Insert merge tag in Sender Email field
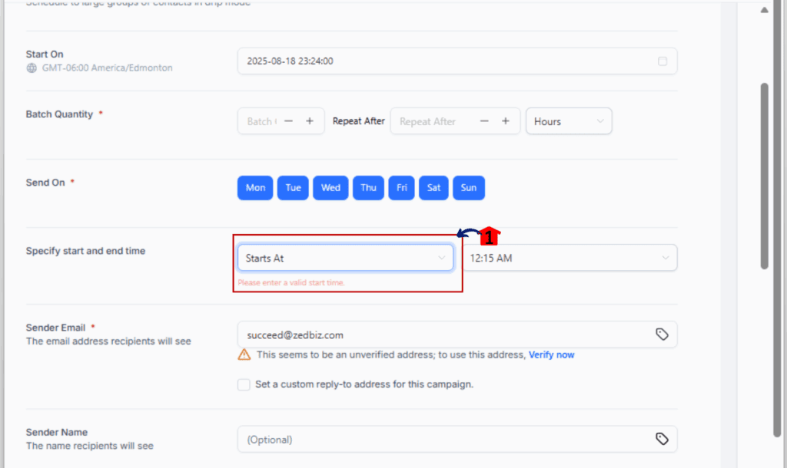 [662, 335]
